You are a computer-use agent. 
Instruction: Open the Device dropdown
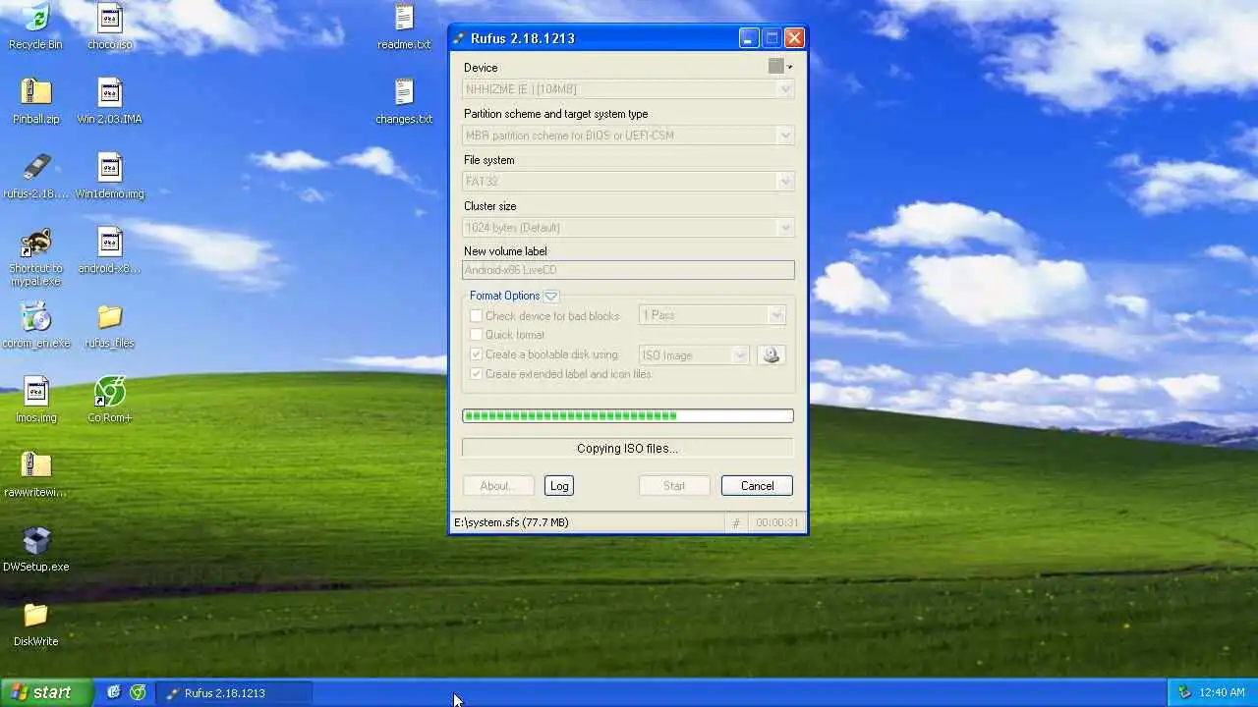click(628, 89)
